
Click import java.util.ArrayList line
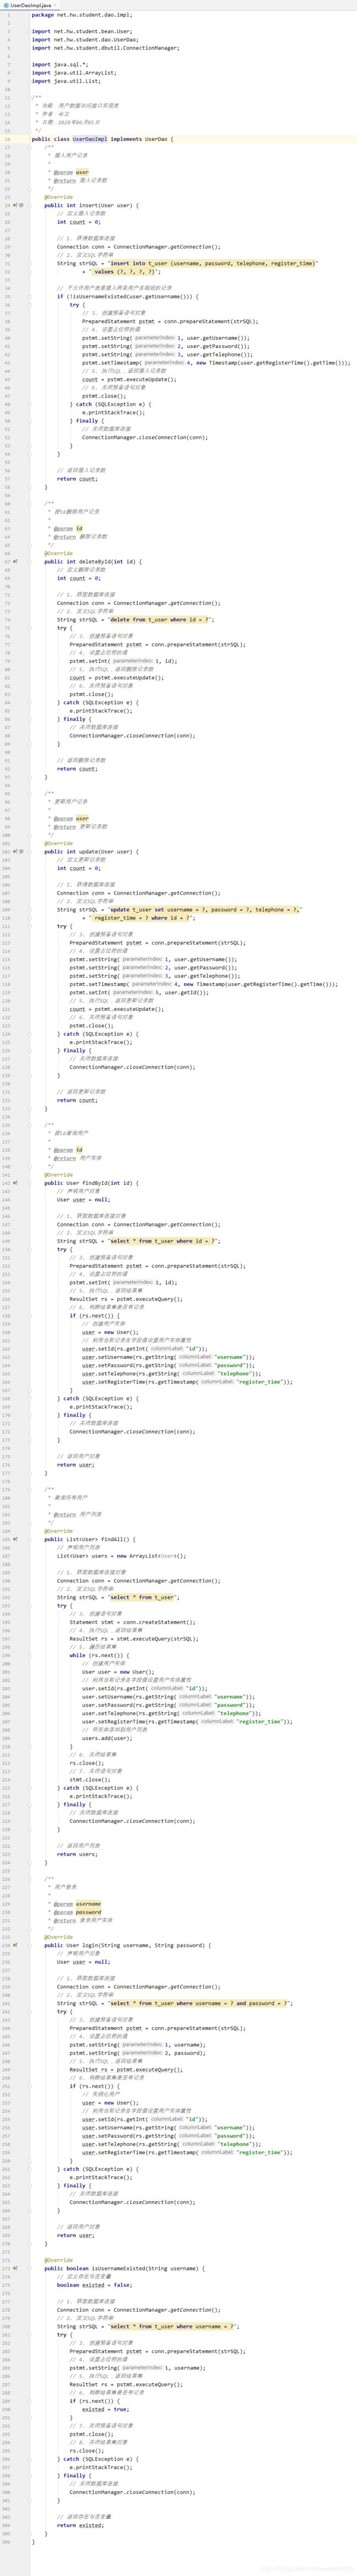74,73
